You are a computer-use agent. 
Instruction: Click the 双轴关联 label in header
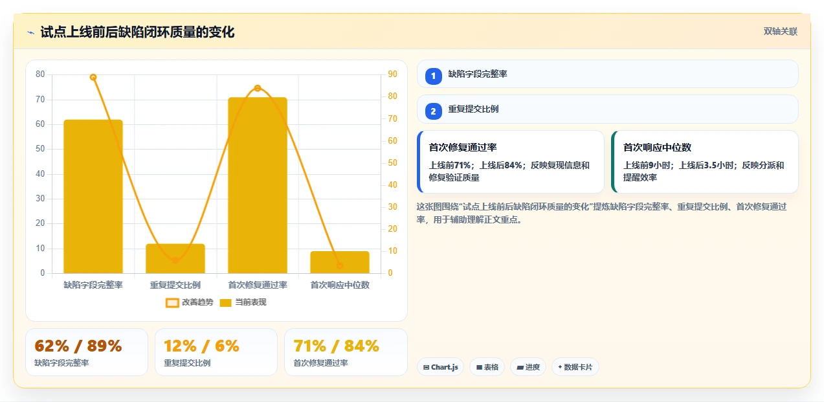tap(781, 31)
